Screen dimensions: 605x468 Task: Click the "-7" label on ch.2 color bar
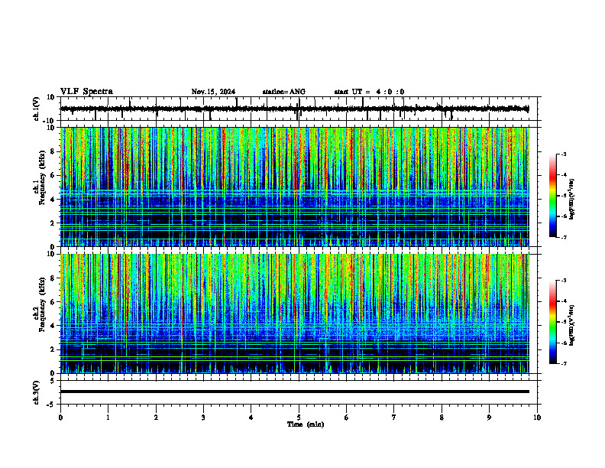564,363
